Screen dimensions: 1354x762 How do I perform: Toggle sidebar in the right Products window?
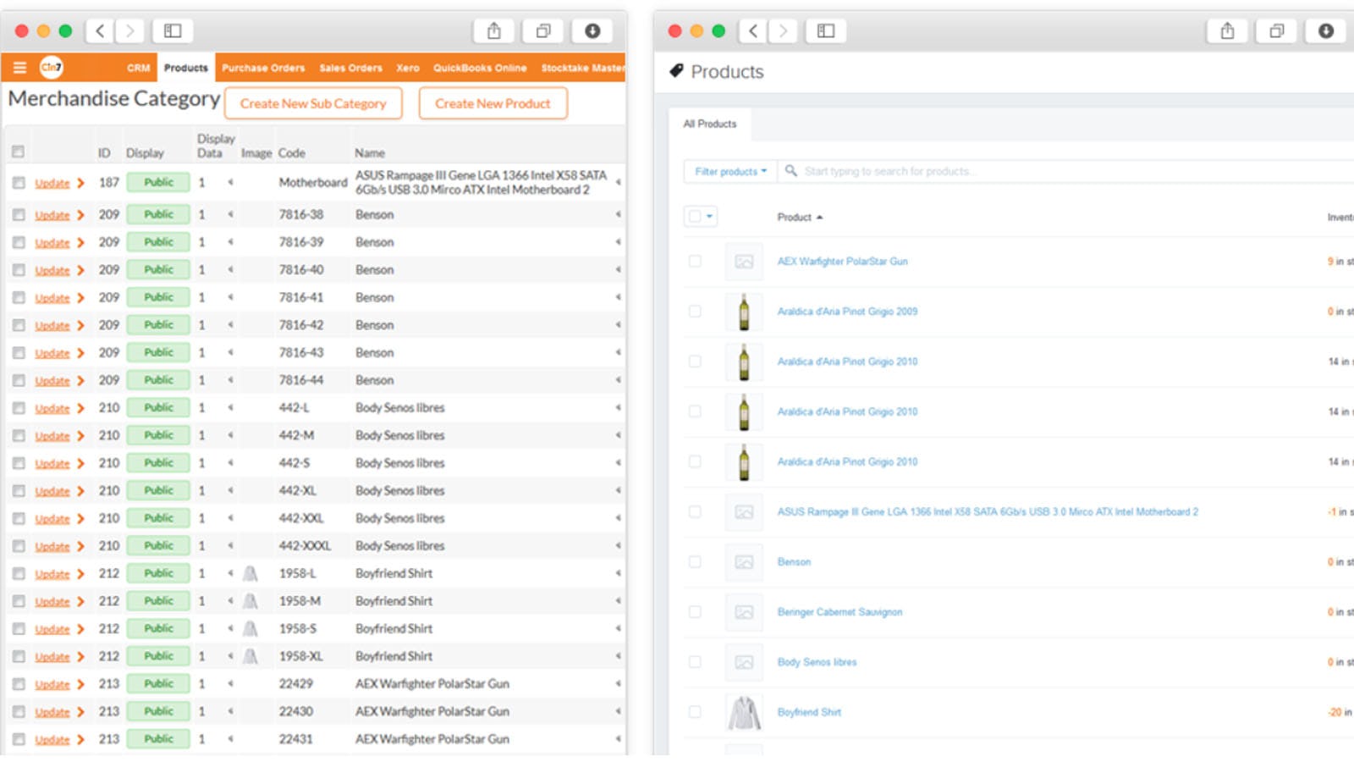click(x=826, y=31)
